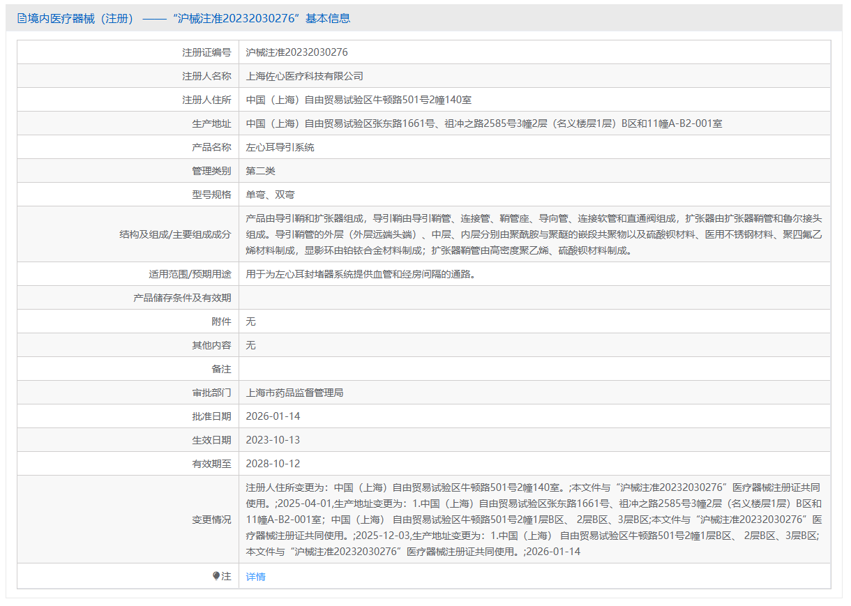Click approval date 2026-01-14
Screen dimensions: 851x606
tap(273, 416)
